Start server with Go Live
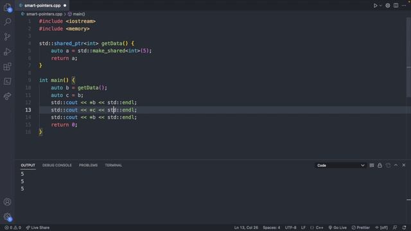Screen dimensions: 411x231 (337, 228)
